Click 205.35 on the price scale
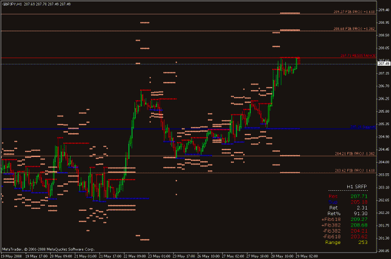391x259 pixels. (383, 124)
